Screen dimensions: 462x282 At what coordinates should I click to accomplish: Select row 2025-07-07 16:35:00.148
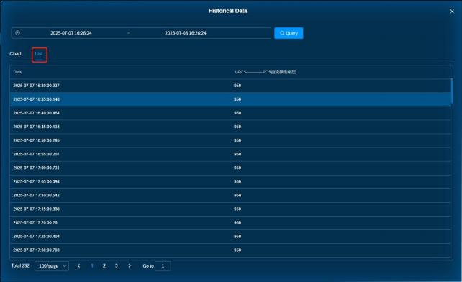[230, 99]
